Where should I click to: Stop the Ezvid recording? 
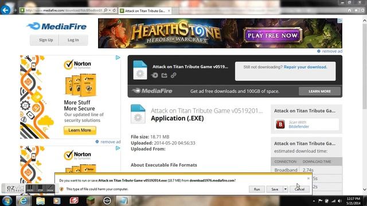[40, 188]
